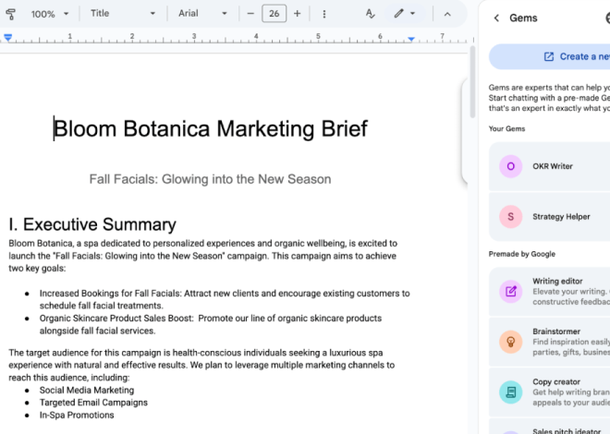This screenshot has height=434, width=610.
Task: Click the OKR Writer purple O avatar
Action: point(510,166)
